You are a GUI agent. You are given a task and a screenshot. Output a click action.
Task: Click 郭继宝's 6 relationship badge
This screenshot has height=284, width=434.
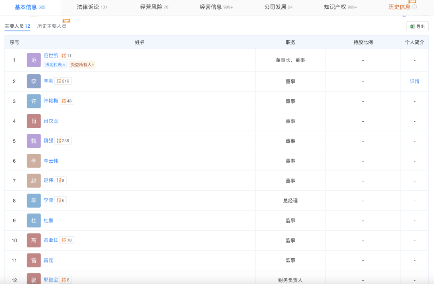65,280
